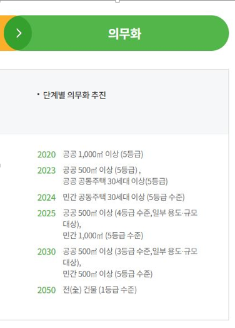Viewport: 235px width, 328px height.
Task: Select the 2023 year label
Action: (46, 171)
